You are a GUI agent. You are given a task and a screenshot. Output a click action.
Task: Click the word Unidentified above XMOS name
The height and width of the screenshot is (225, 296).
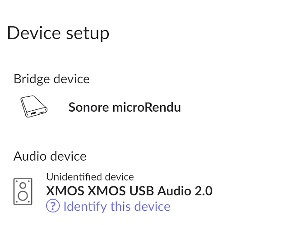(74, 177)
